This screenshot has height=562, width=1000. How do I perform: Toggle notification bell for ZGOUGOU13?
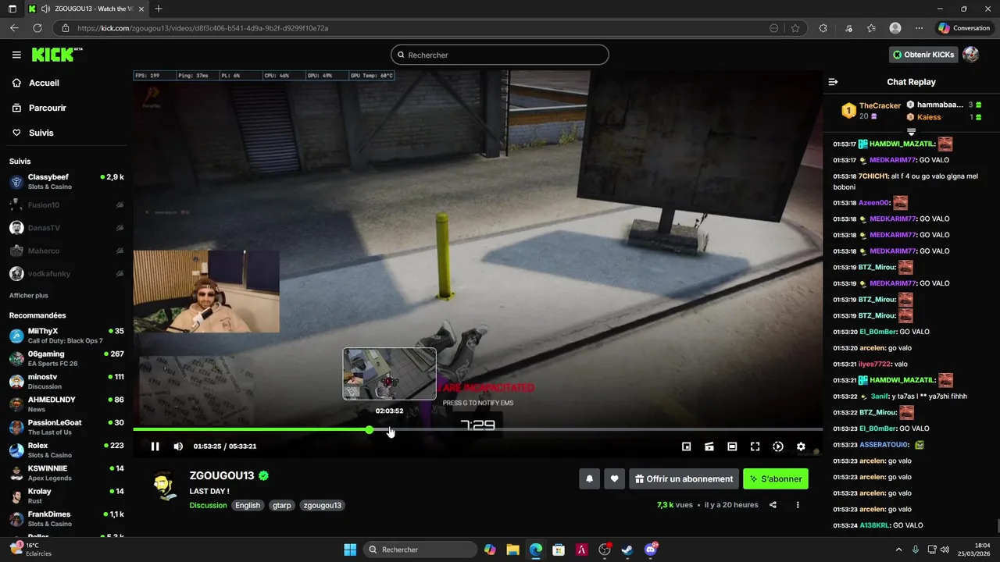[590, 479]
